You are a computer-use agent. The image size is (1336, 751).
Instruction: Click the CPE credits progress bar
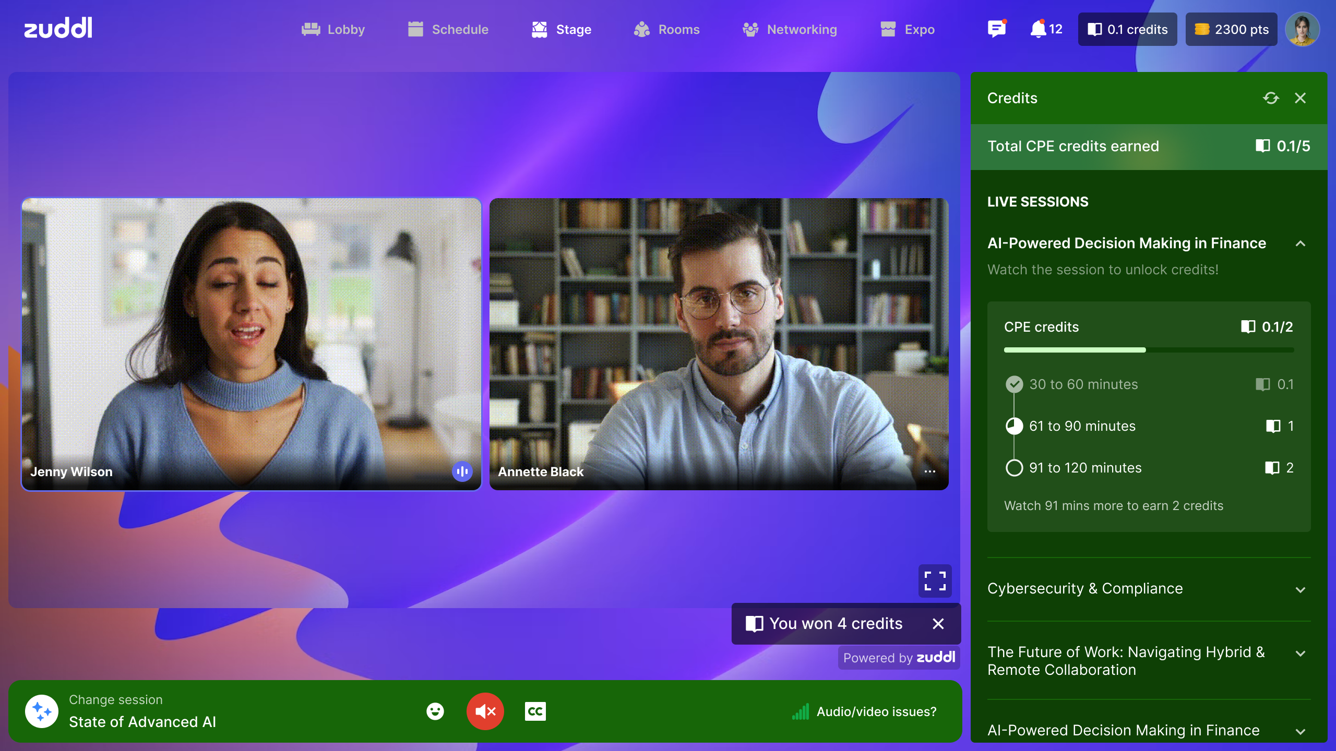pos(1149,350)
